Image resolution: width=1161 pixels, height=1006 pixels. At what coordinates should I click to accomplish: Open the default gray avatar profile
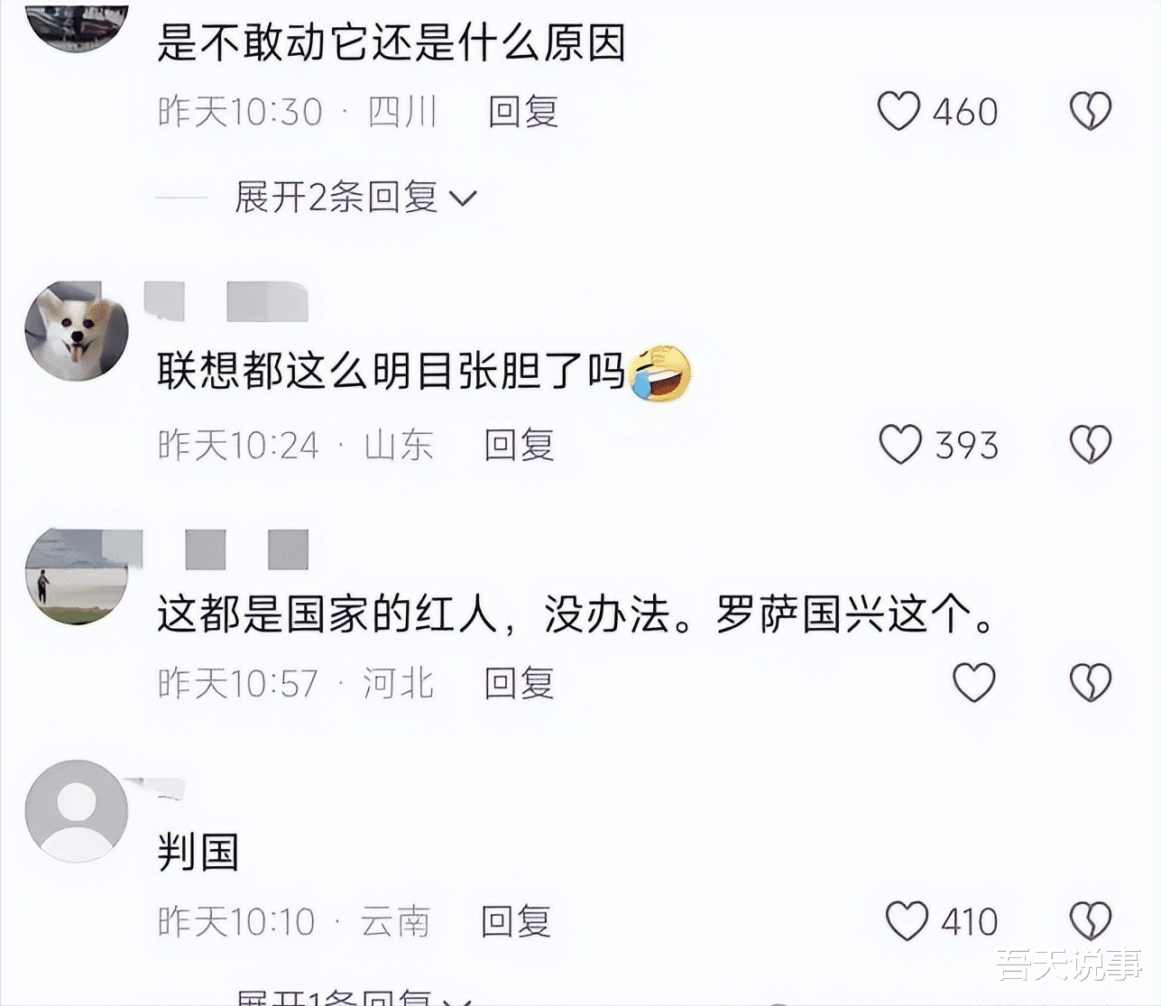(x=77, y=810)
